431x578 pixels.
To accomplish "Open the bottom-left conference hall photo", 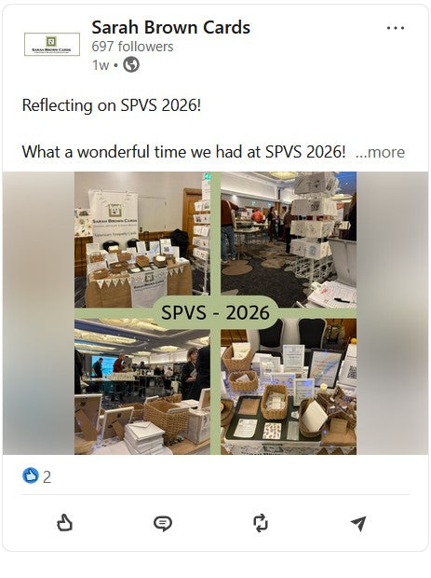I will 142,387.
